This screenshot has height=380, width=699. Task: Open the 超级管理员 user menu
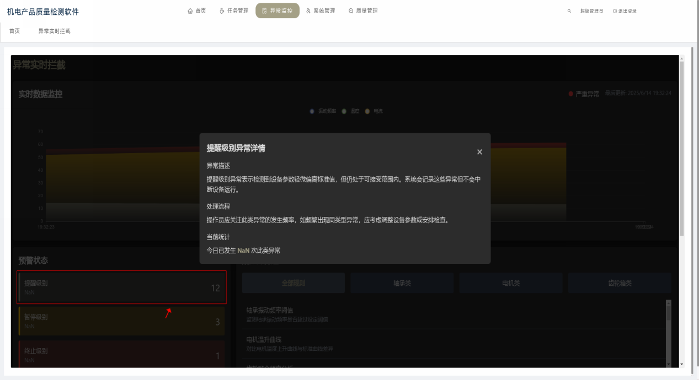coord(591,11)
